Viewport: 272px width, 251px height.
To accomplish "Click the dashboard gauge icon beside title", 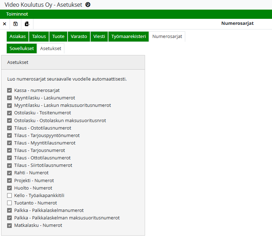I will pos(88,5).
